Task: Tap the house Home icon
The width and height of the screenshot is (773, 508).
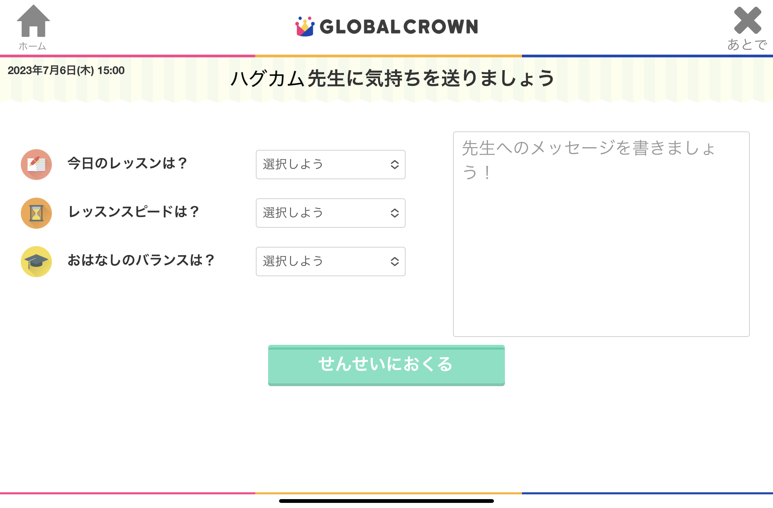Action: [33, 21]
